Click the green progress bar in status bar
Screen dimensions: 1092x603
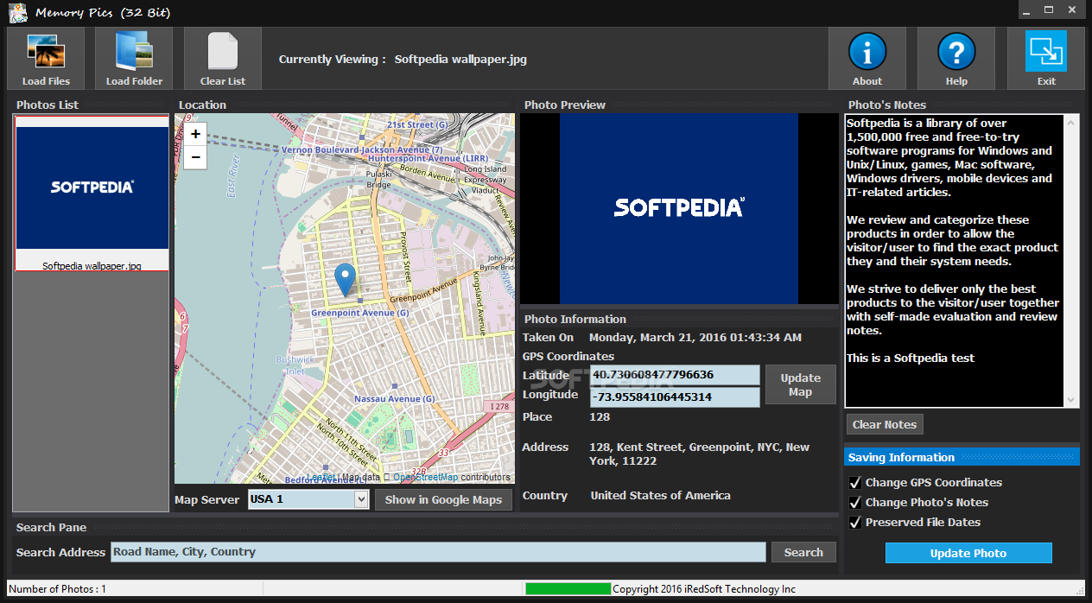[568, 588]
